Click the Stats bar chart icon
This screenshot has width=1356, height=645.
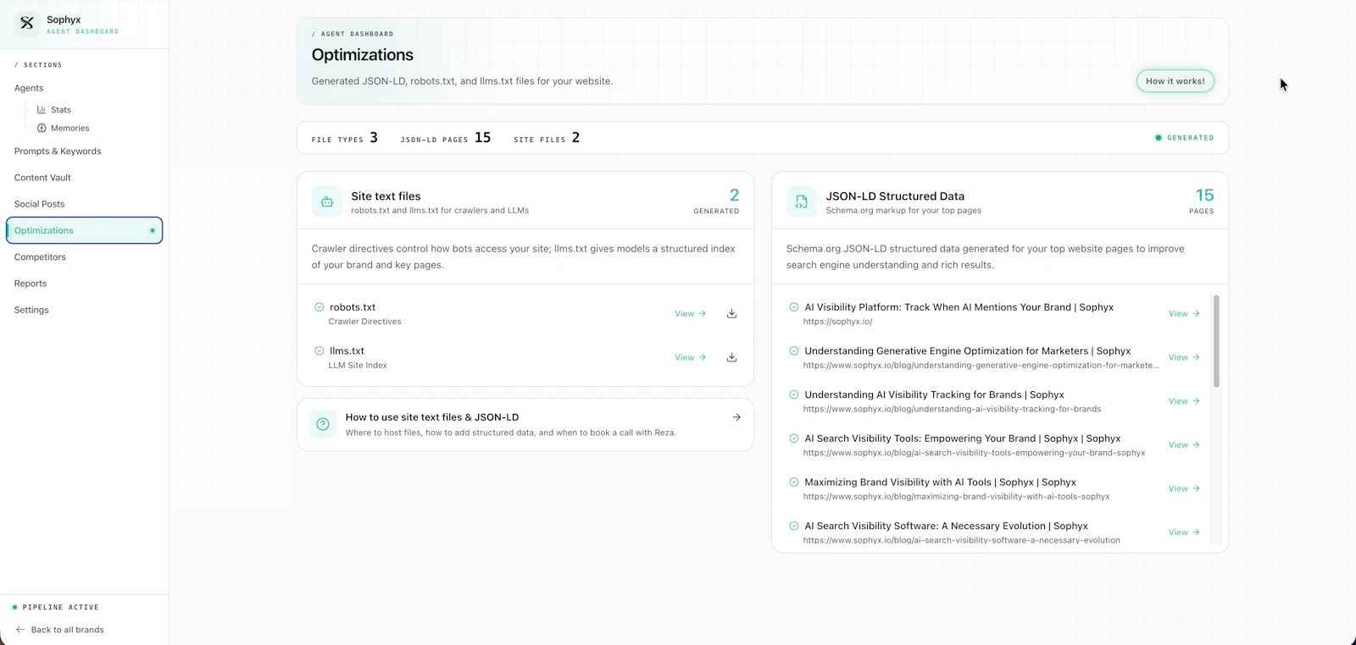(x=42, y=109)
